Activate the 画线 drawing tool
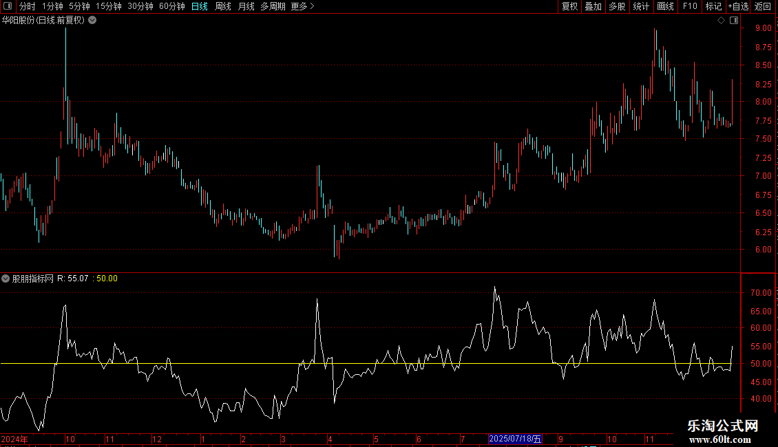778x447 pixels. pos(665,6)
